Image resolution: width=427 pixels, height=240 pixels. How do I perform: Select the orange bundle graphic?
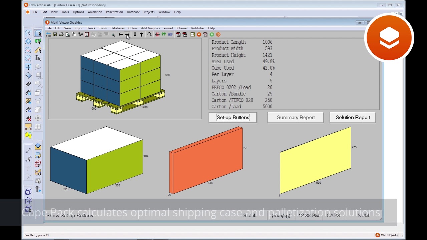[206, 160]
